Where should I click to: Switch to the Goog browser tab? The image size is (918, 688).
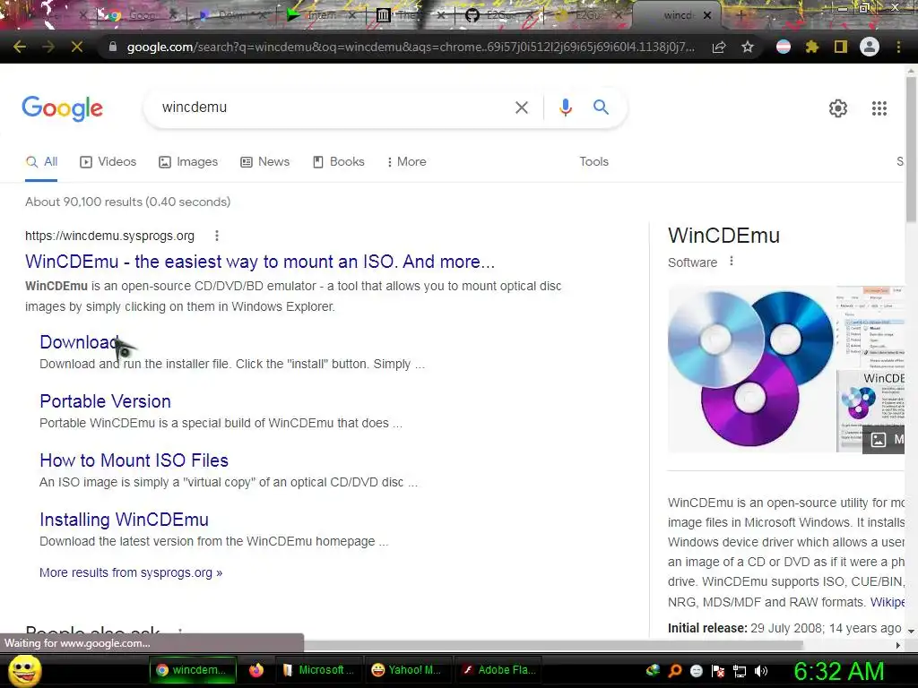pyautogui.click(x=141, y=15)
